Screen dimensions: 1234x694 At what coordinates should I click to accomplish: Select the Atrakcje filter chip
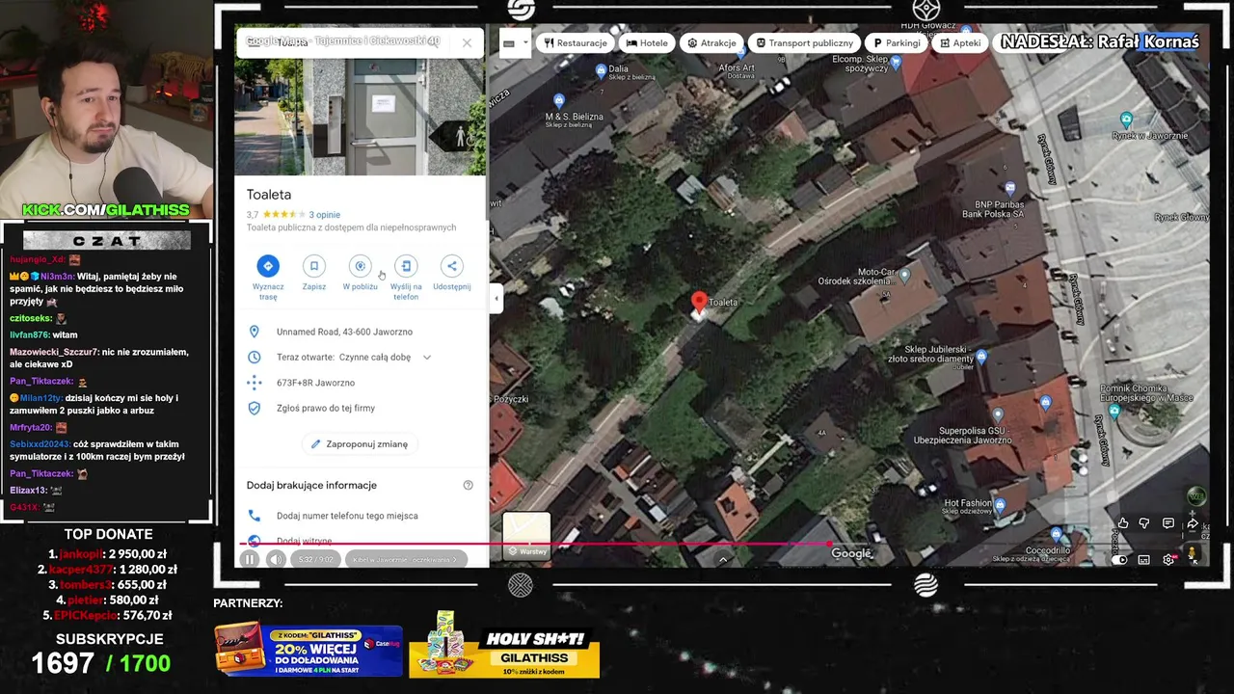point(711,42)
